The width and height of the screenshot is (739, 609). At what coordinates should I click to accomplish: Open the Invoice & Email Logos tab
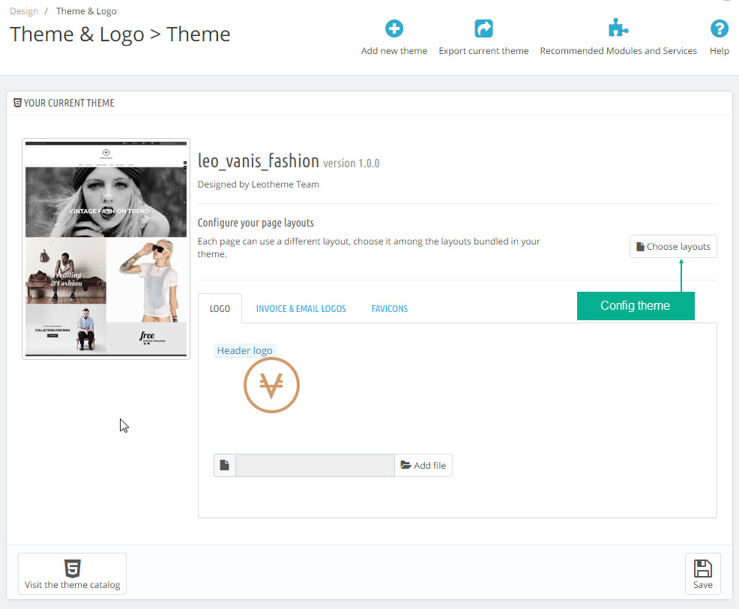tap(301, 308)
